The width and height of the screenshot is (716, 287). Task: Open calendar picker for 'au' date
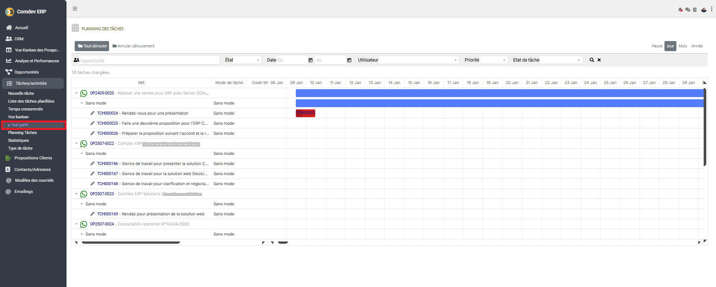coord(349,60)
